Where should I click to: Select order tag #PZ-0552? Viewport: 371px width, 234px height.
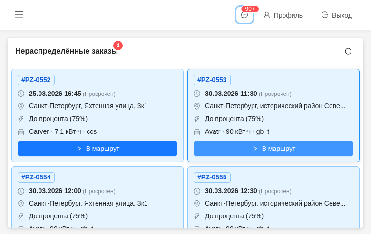[36, 80]
